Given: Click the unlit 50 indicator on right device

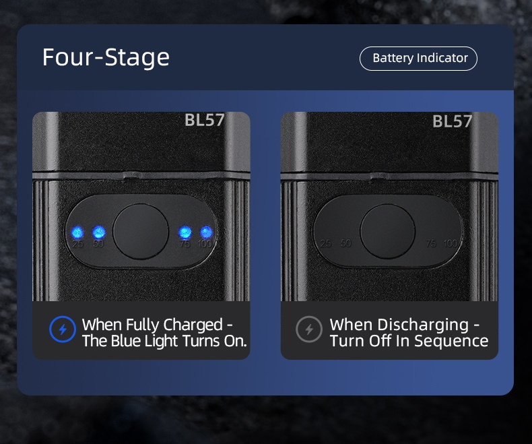Looking at the screenshot, I should 345,243.
